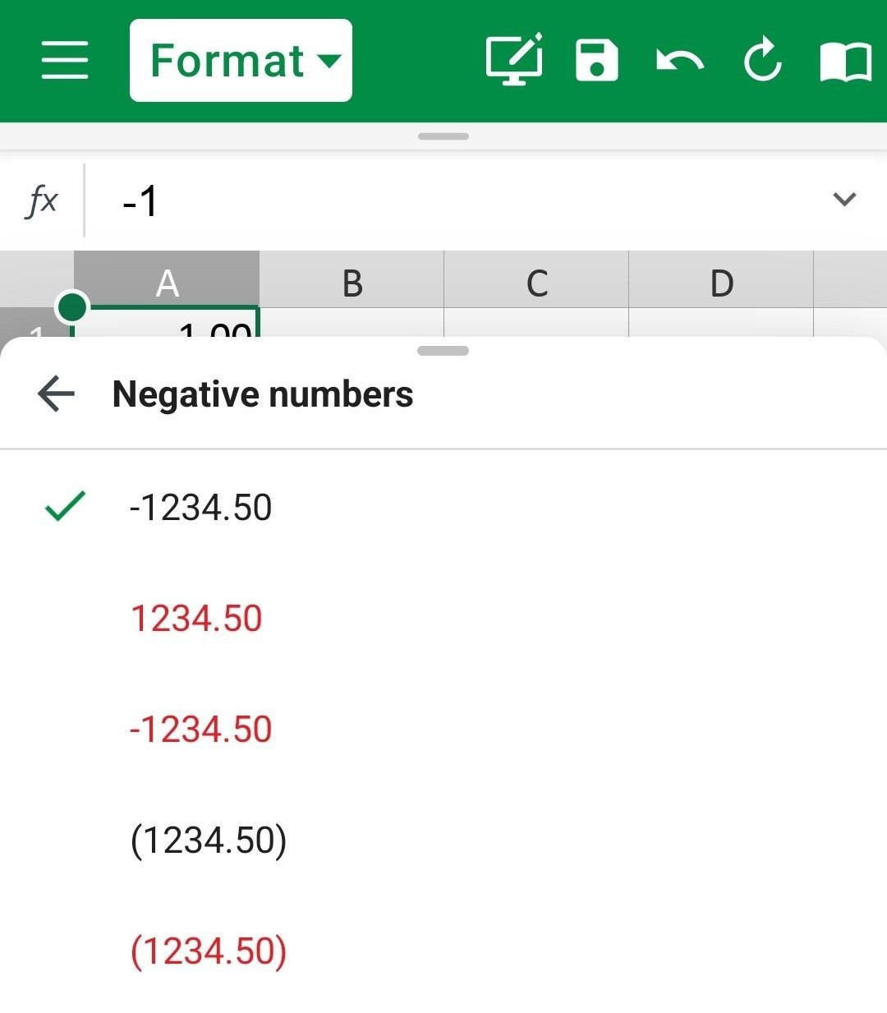Choose red 1234.50 without minus sign
This screenshot has height=1013, width=887.
tap(443, 618)
